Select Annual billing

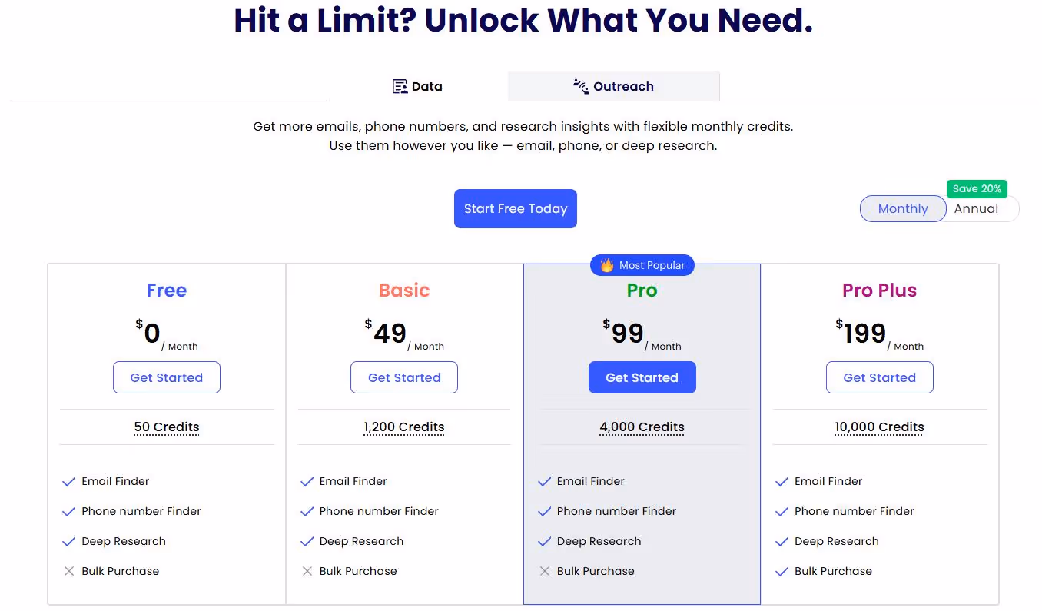pyautogui.click(x=976, y=208)
